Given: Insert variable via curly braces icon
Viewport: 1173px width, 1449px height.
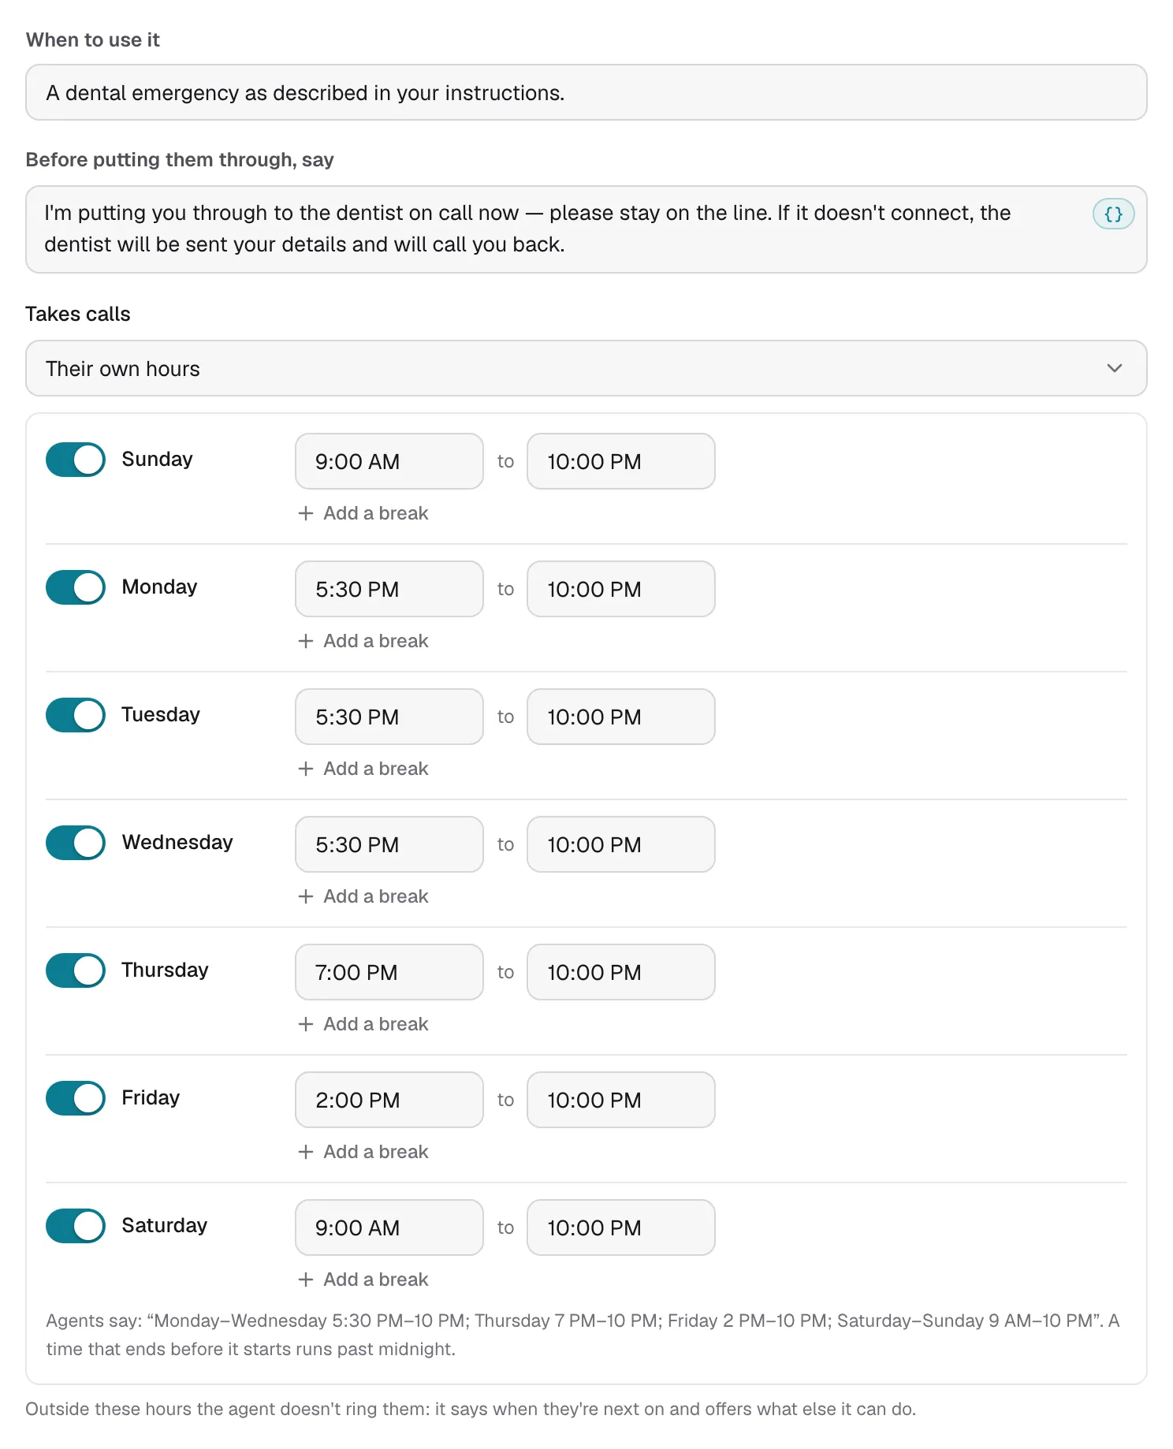Looking at the screenshot, I should (1113, 214).
